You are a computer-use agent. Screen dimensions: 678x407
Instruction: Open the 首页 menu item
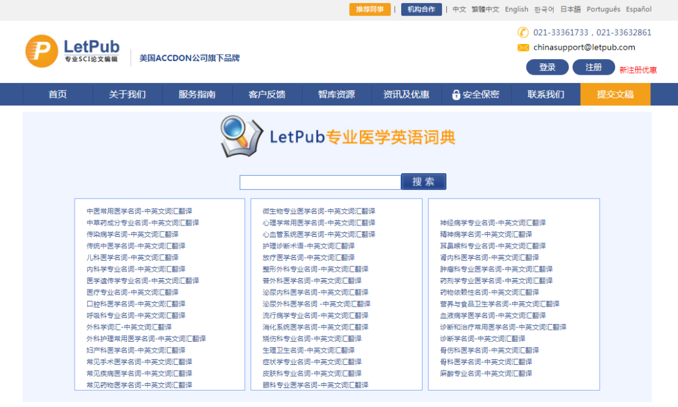click(58, 94)
